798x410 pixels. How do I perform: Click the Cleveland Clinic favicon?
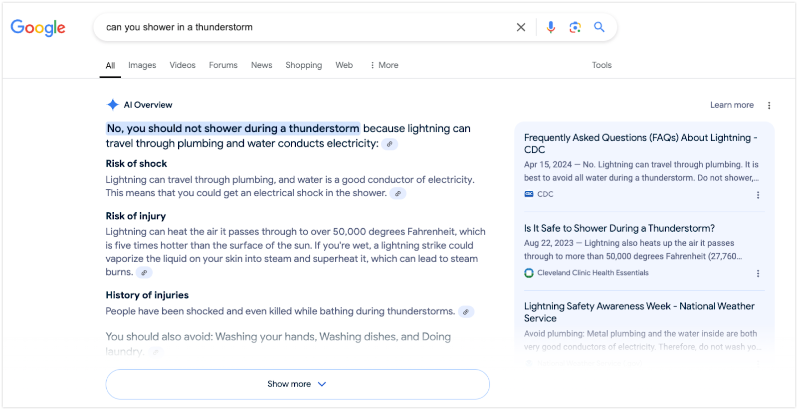coord(529,273)
